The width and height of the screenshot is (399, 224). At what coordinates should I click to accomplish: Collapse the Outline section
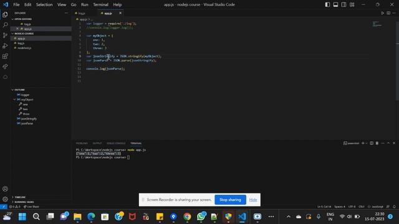[19, 90]
